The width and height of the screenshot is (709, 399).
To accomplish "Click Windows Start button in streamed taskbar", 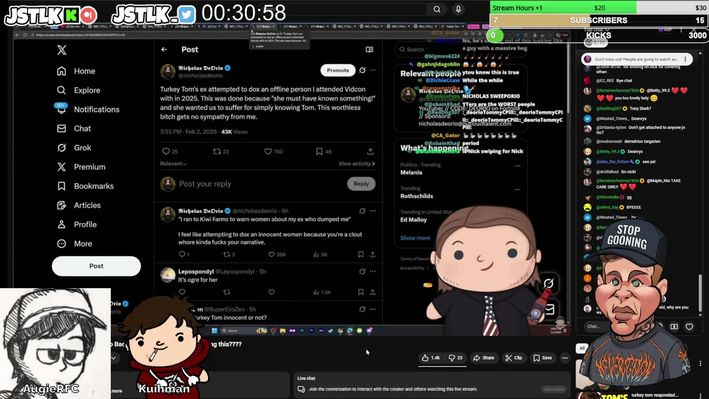I will [214, 331].
